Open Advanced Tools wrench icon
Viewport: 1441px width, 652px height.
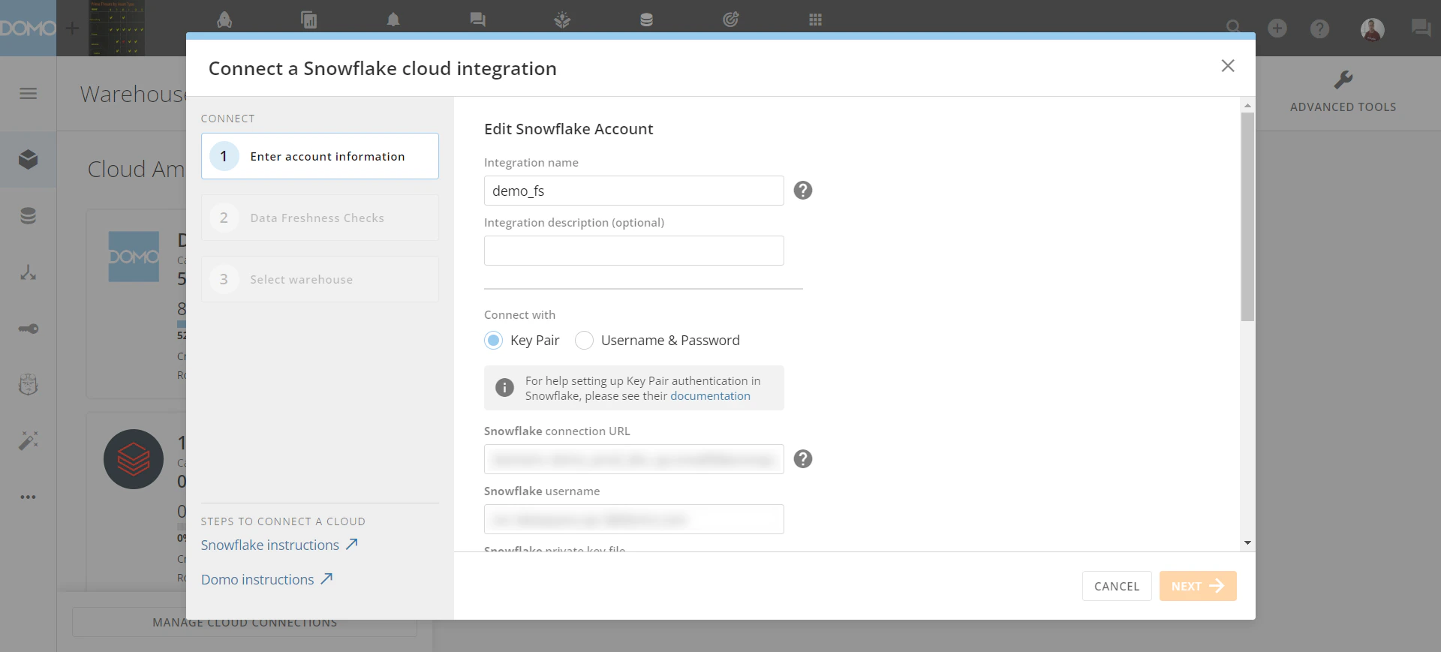pos(1343,80)
